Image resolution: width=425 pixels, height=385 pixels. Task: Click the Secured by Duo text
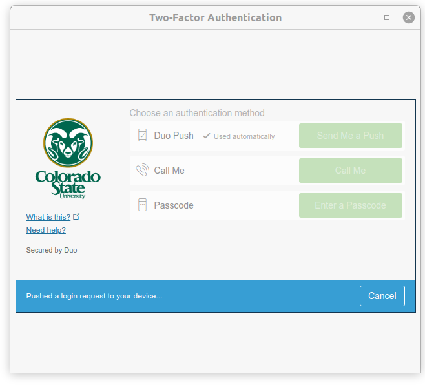[x=52, y=250]
